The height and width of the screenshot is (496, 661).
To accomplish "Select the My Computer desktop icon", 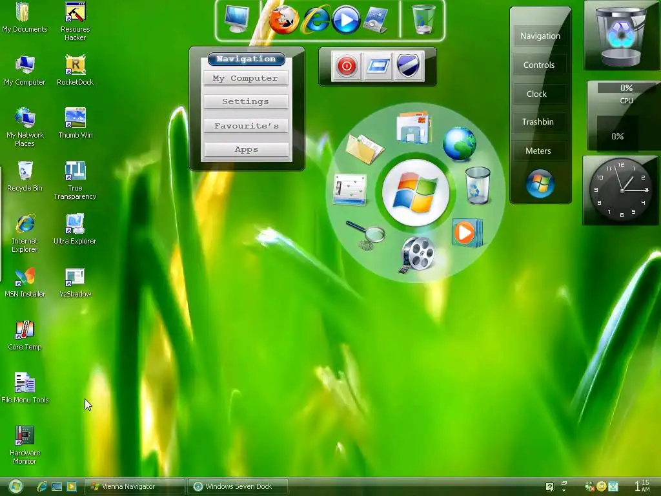I will coord(25,70).
